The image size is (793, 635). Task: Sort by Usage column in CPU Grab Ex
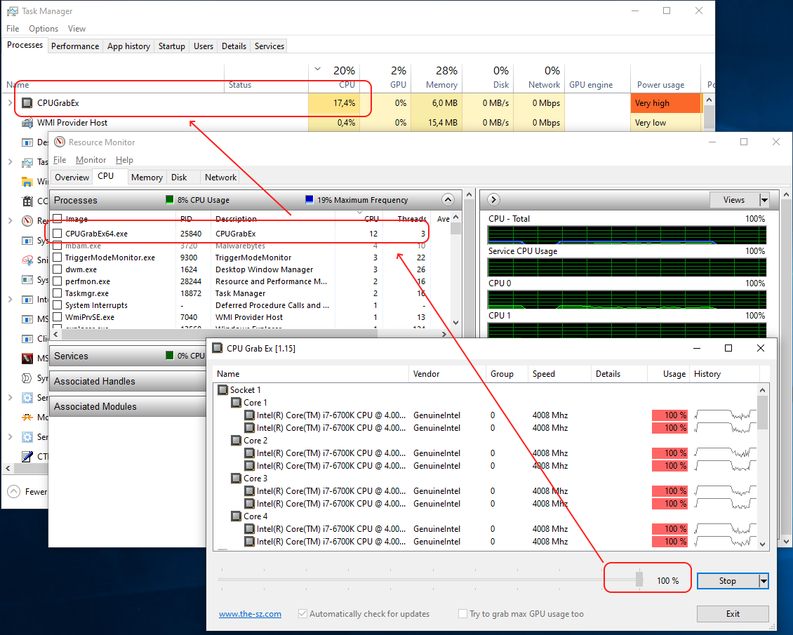coord(668,374)
